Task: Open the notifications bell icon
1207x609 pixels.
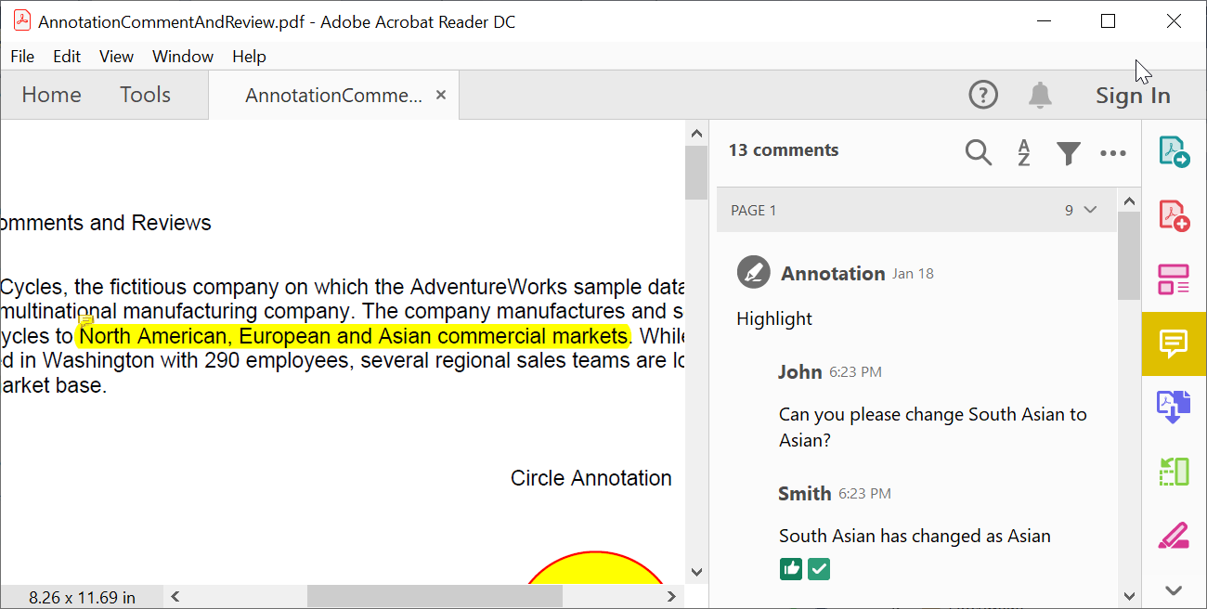Action: click(x=1040, y=95)
